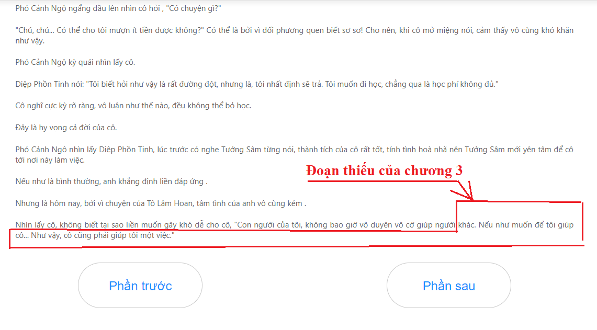Viewport: 597px width, 330px height.
Task: Click the paragraph mentioning 'thành tích của cô rất tốt'
Action: (294, 154)
